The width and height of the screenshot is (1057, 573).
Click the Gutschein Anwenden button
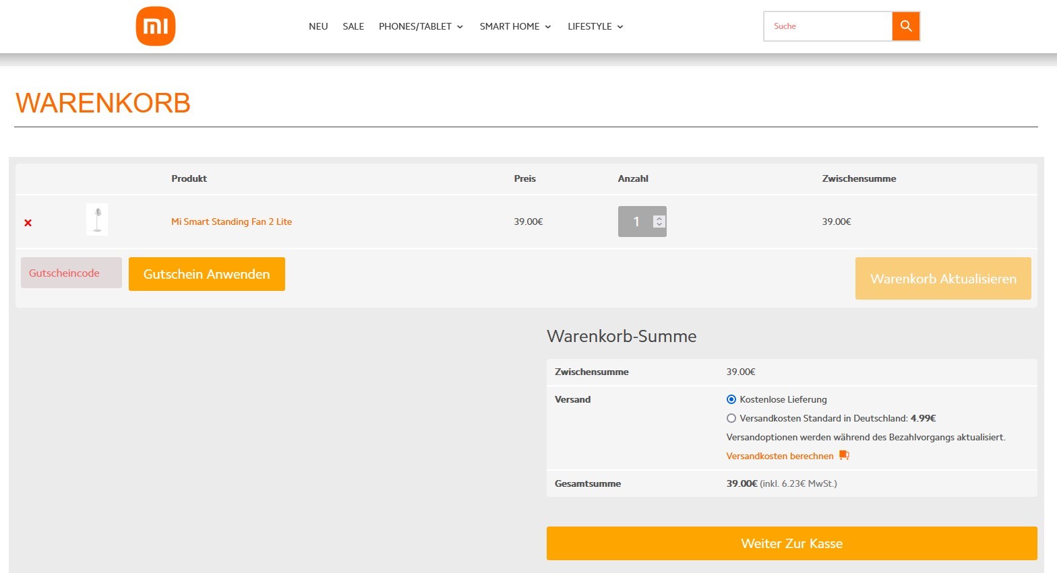(207, 274)
